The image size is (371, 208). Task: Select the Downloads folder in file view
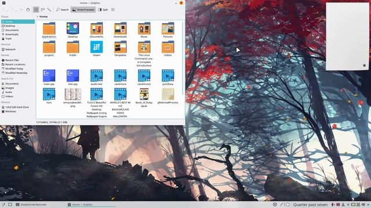coord(120,28)
